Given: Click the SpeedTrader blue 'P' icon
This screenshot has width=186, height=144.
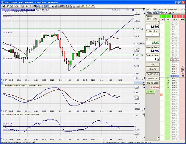Looking at the screenshot, I should (x=173, y=13).
